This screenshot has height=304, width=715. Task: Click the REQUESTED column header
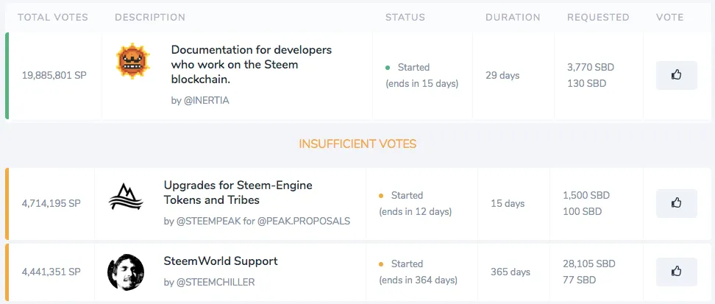tap(598, 18)
